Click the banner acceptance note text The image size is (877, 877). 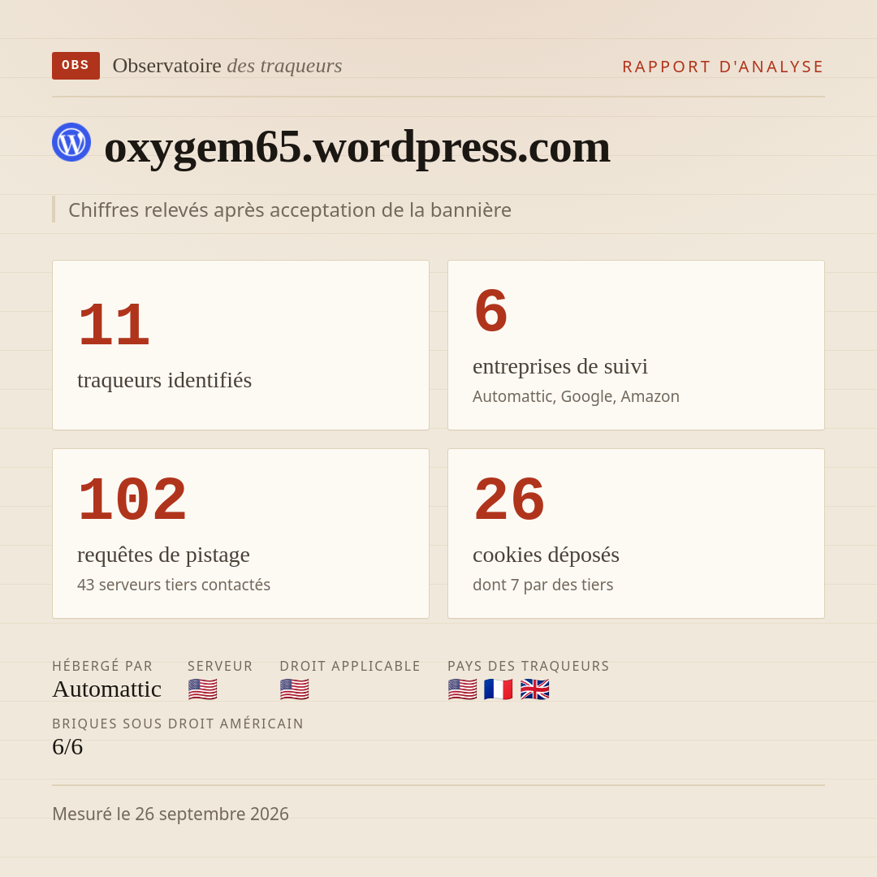[290, 210]
